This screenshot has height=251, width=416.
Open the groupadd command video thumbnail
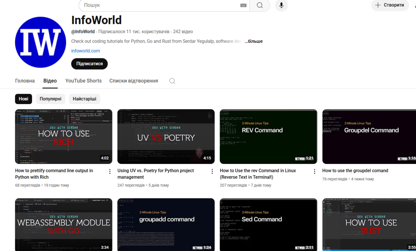click(x=166, y=225)
